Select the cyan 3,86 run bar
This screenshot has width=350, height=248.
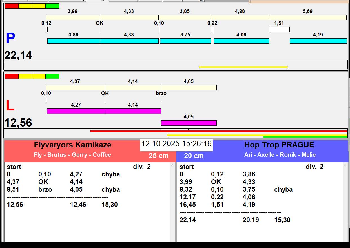coord(74,41)
